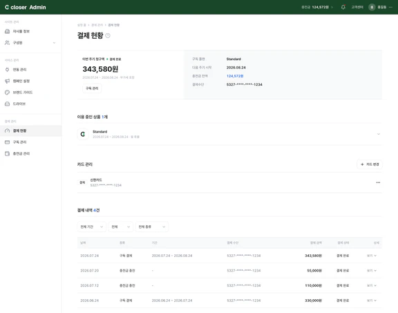398x313 pixels.
Task: Click the blue 124,572원 balance link
Action: pos(235,76)
